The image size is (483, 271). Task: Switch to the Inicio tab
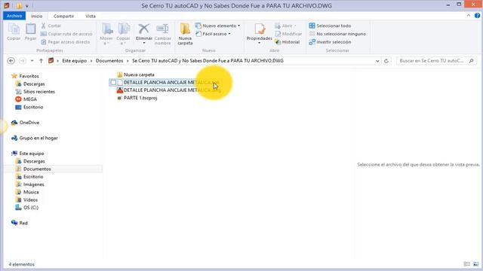37,16
